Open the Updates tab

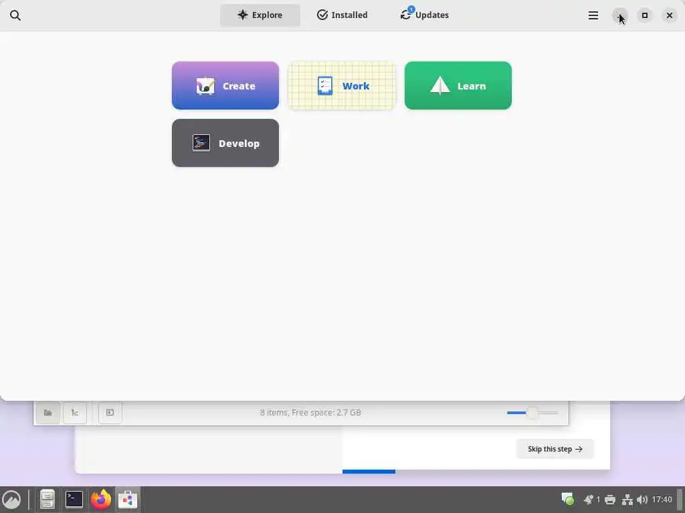click(x=425, y=15)
